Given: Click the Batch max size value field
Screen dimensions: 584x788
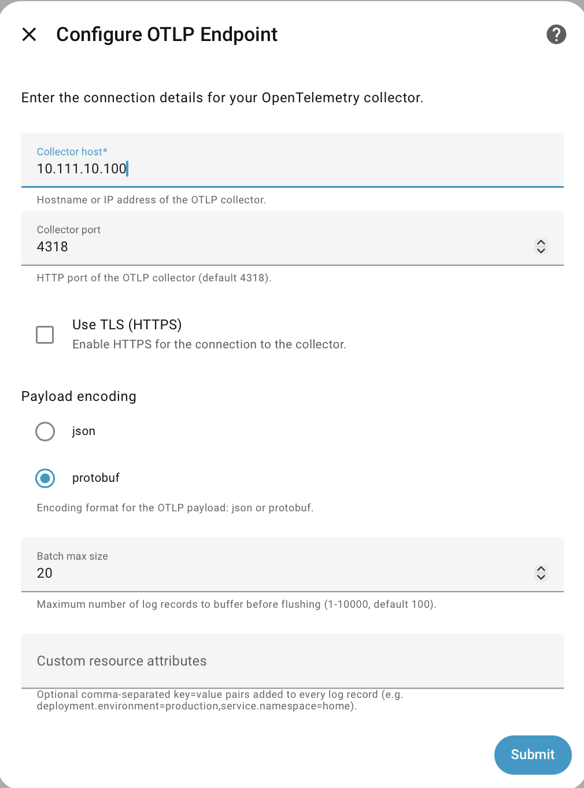Looking at the screenshot, I should pos(231,573).
